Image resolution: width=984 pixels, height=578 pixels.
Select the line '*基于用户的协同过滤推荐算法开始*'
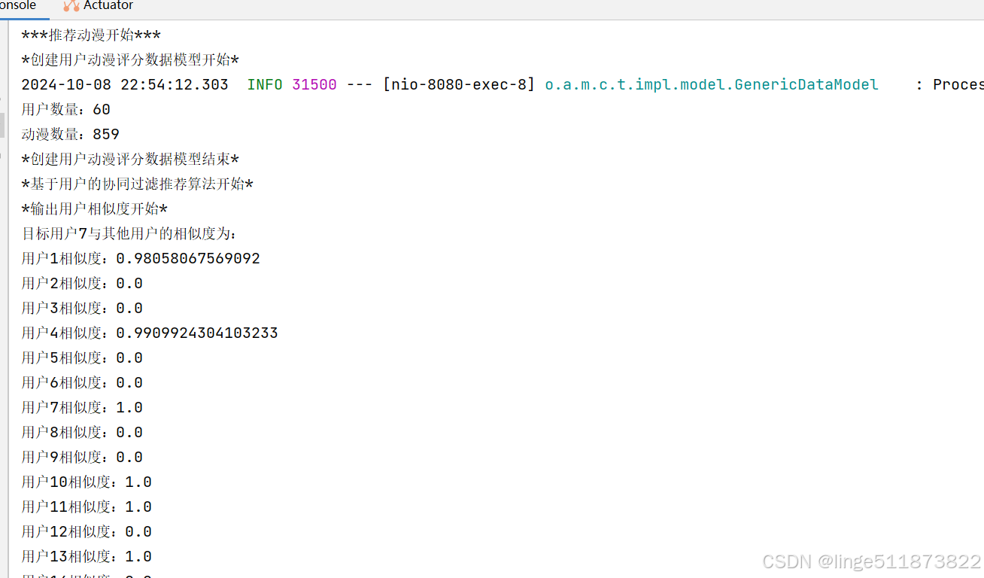point(138,184)
